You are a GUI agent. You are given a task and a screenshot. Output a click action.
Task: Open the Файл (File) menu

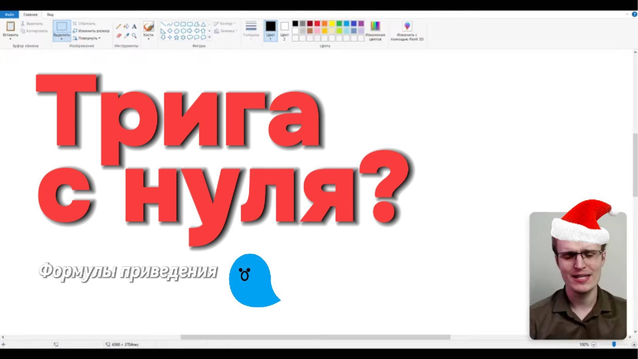[x=9, y=15]
